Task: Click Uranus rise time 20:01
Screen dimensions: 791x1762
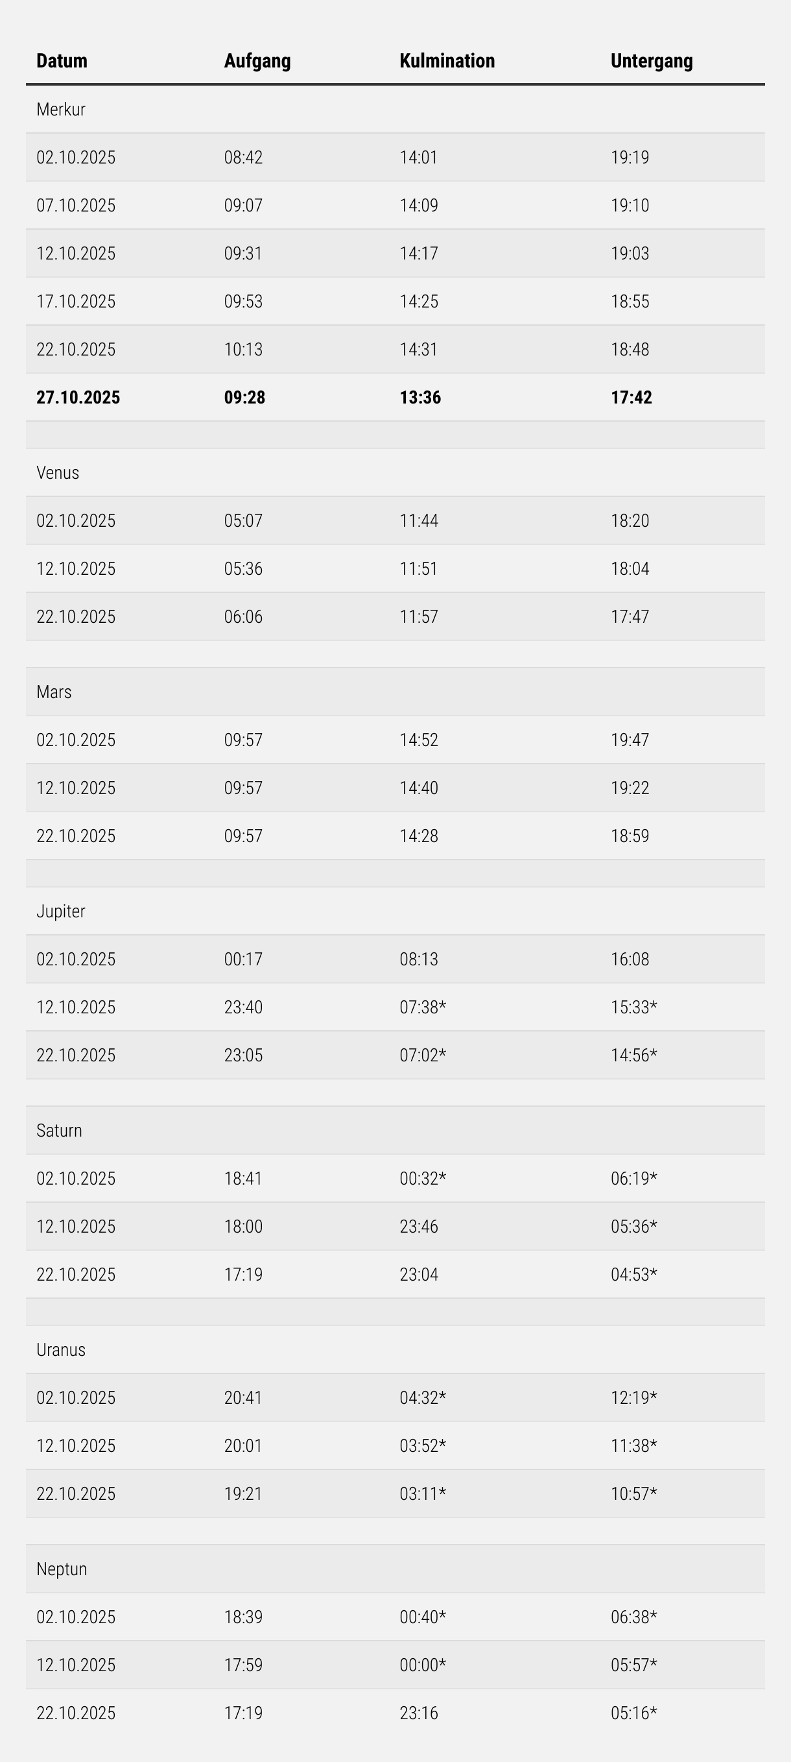Action: coord(242,1445)
